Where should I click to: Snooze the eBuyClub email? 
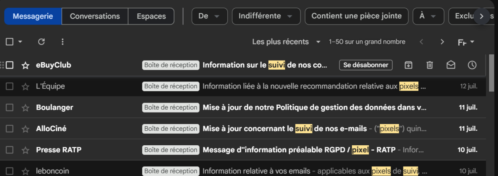472,65
